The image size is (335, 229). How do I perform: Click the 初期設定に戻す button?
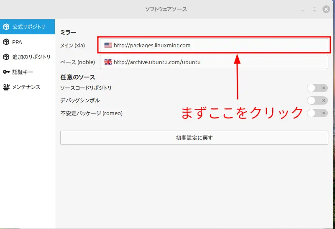pos(194,138)
